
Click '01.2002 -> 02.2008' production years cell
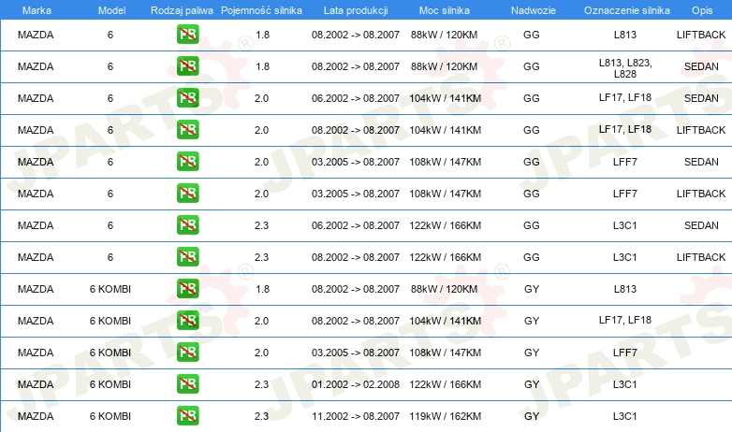pos(356,384)
